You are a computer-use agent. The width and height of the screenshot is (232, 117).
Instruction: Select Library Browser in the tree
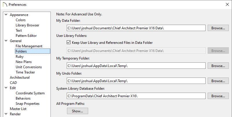pyautogui.click(x=27, y=25)
